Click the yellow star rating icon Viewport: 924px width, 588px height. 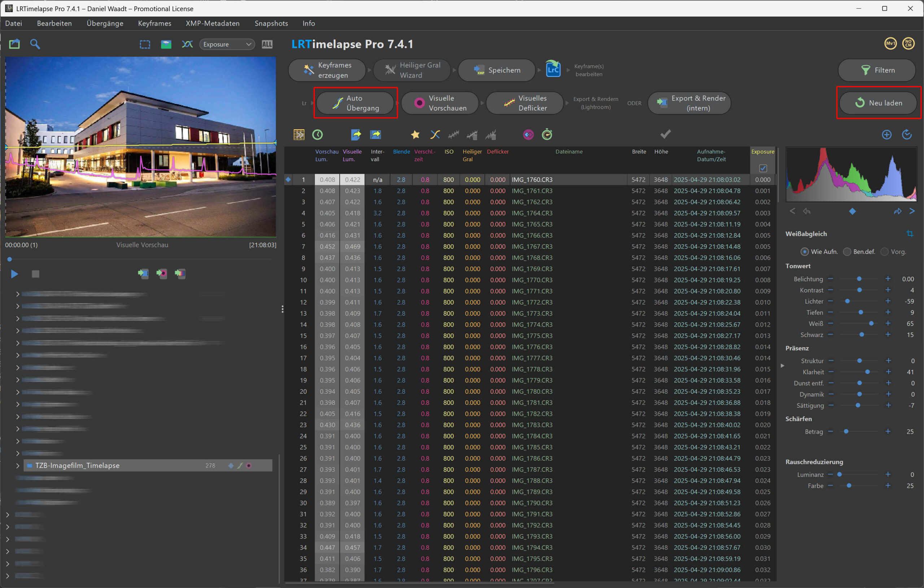tap(415, 134)
